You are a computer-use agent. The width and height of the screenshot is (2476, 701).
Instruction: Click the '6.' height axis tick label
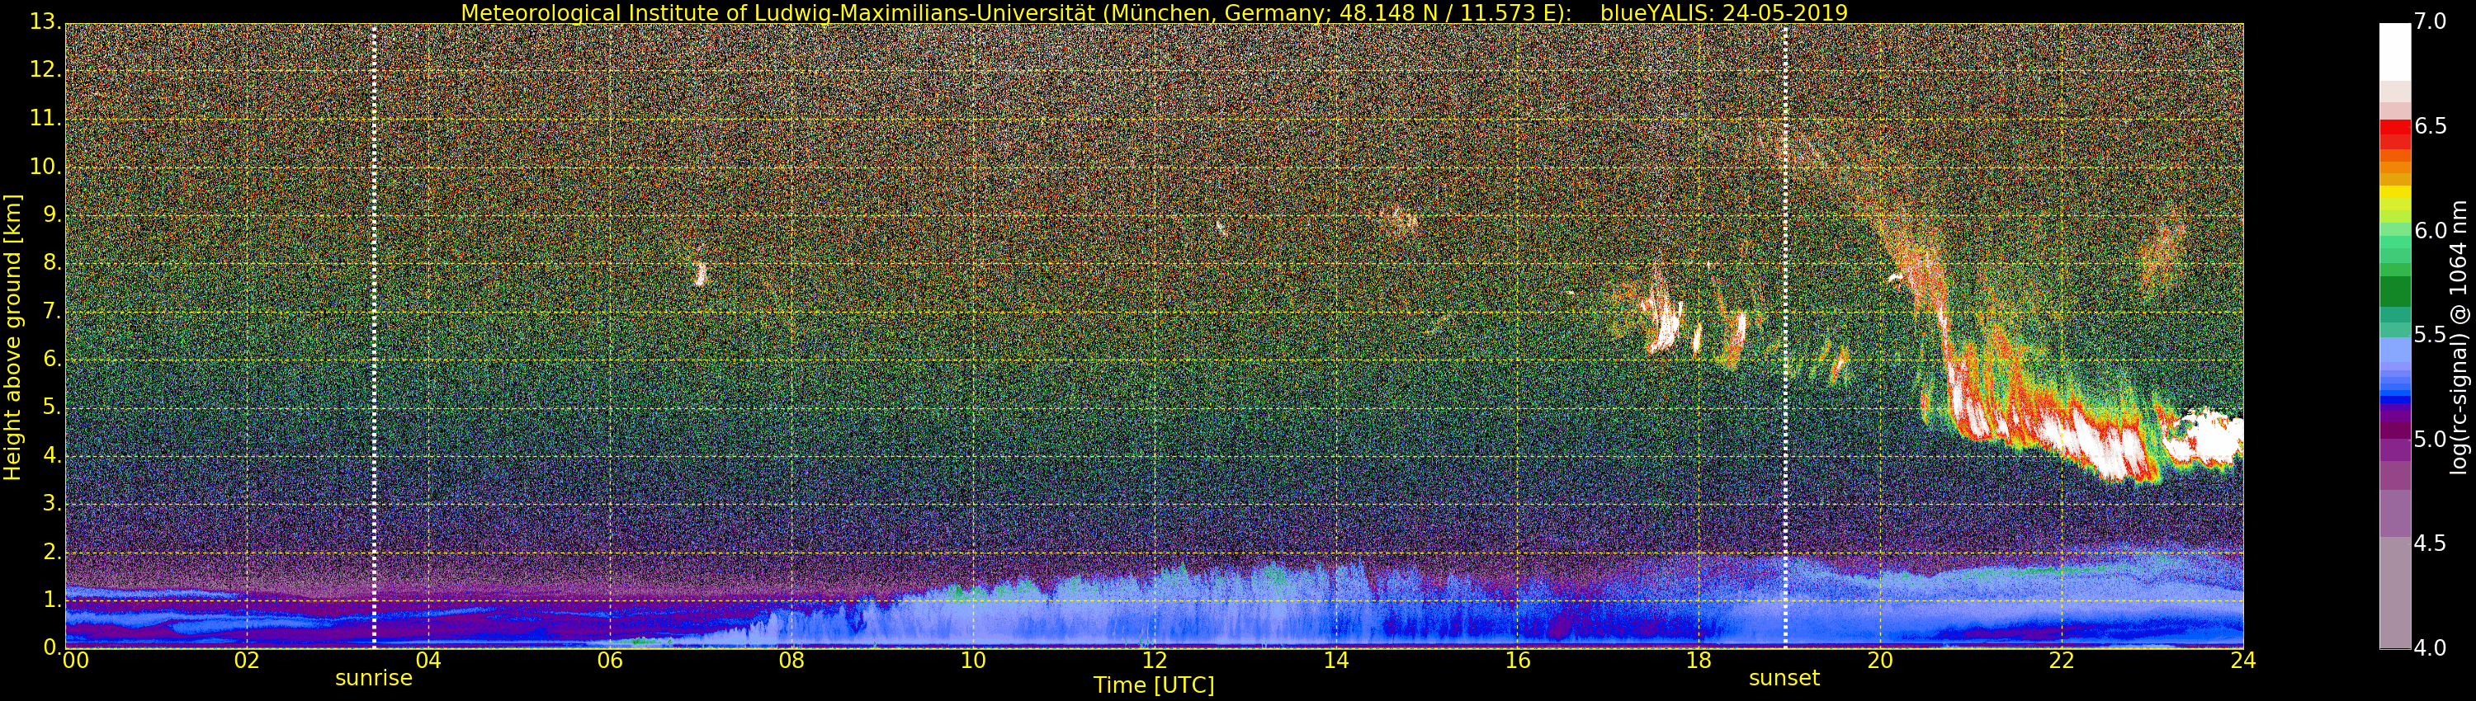click(52, 359)
